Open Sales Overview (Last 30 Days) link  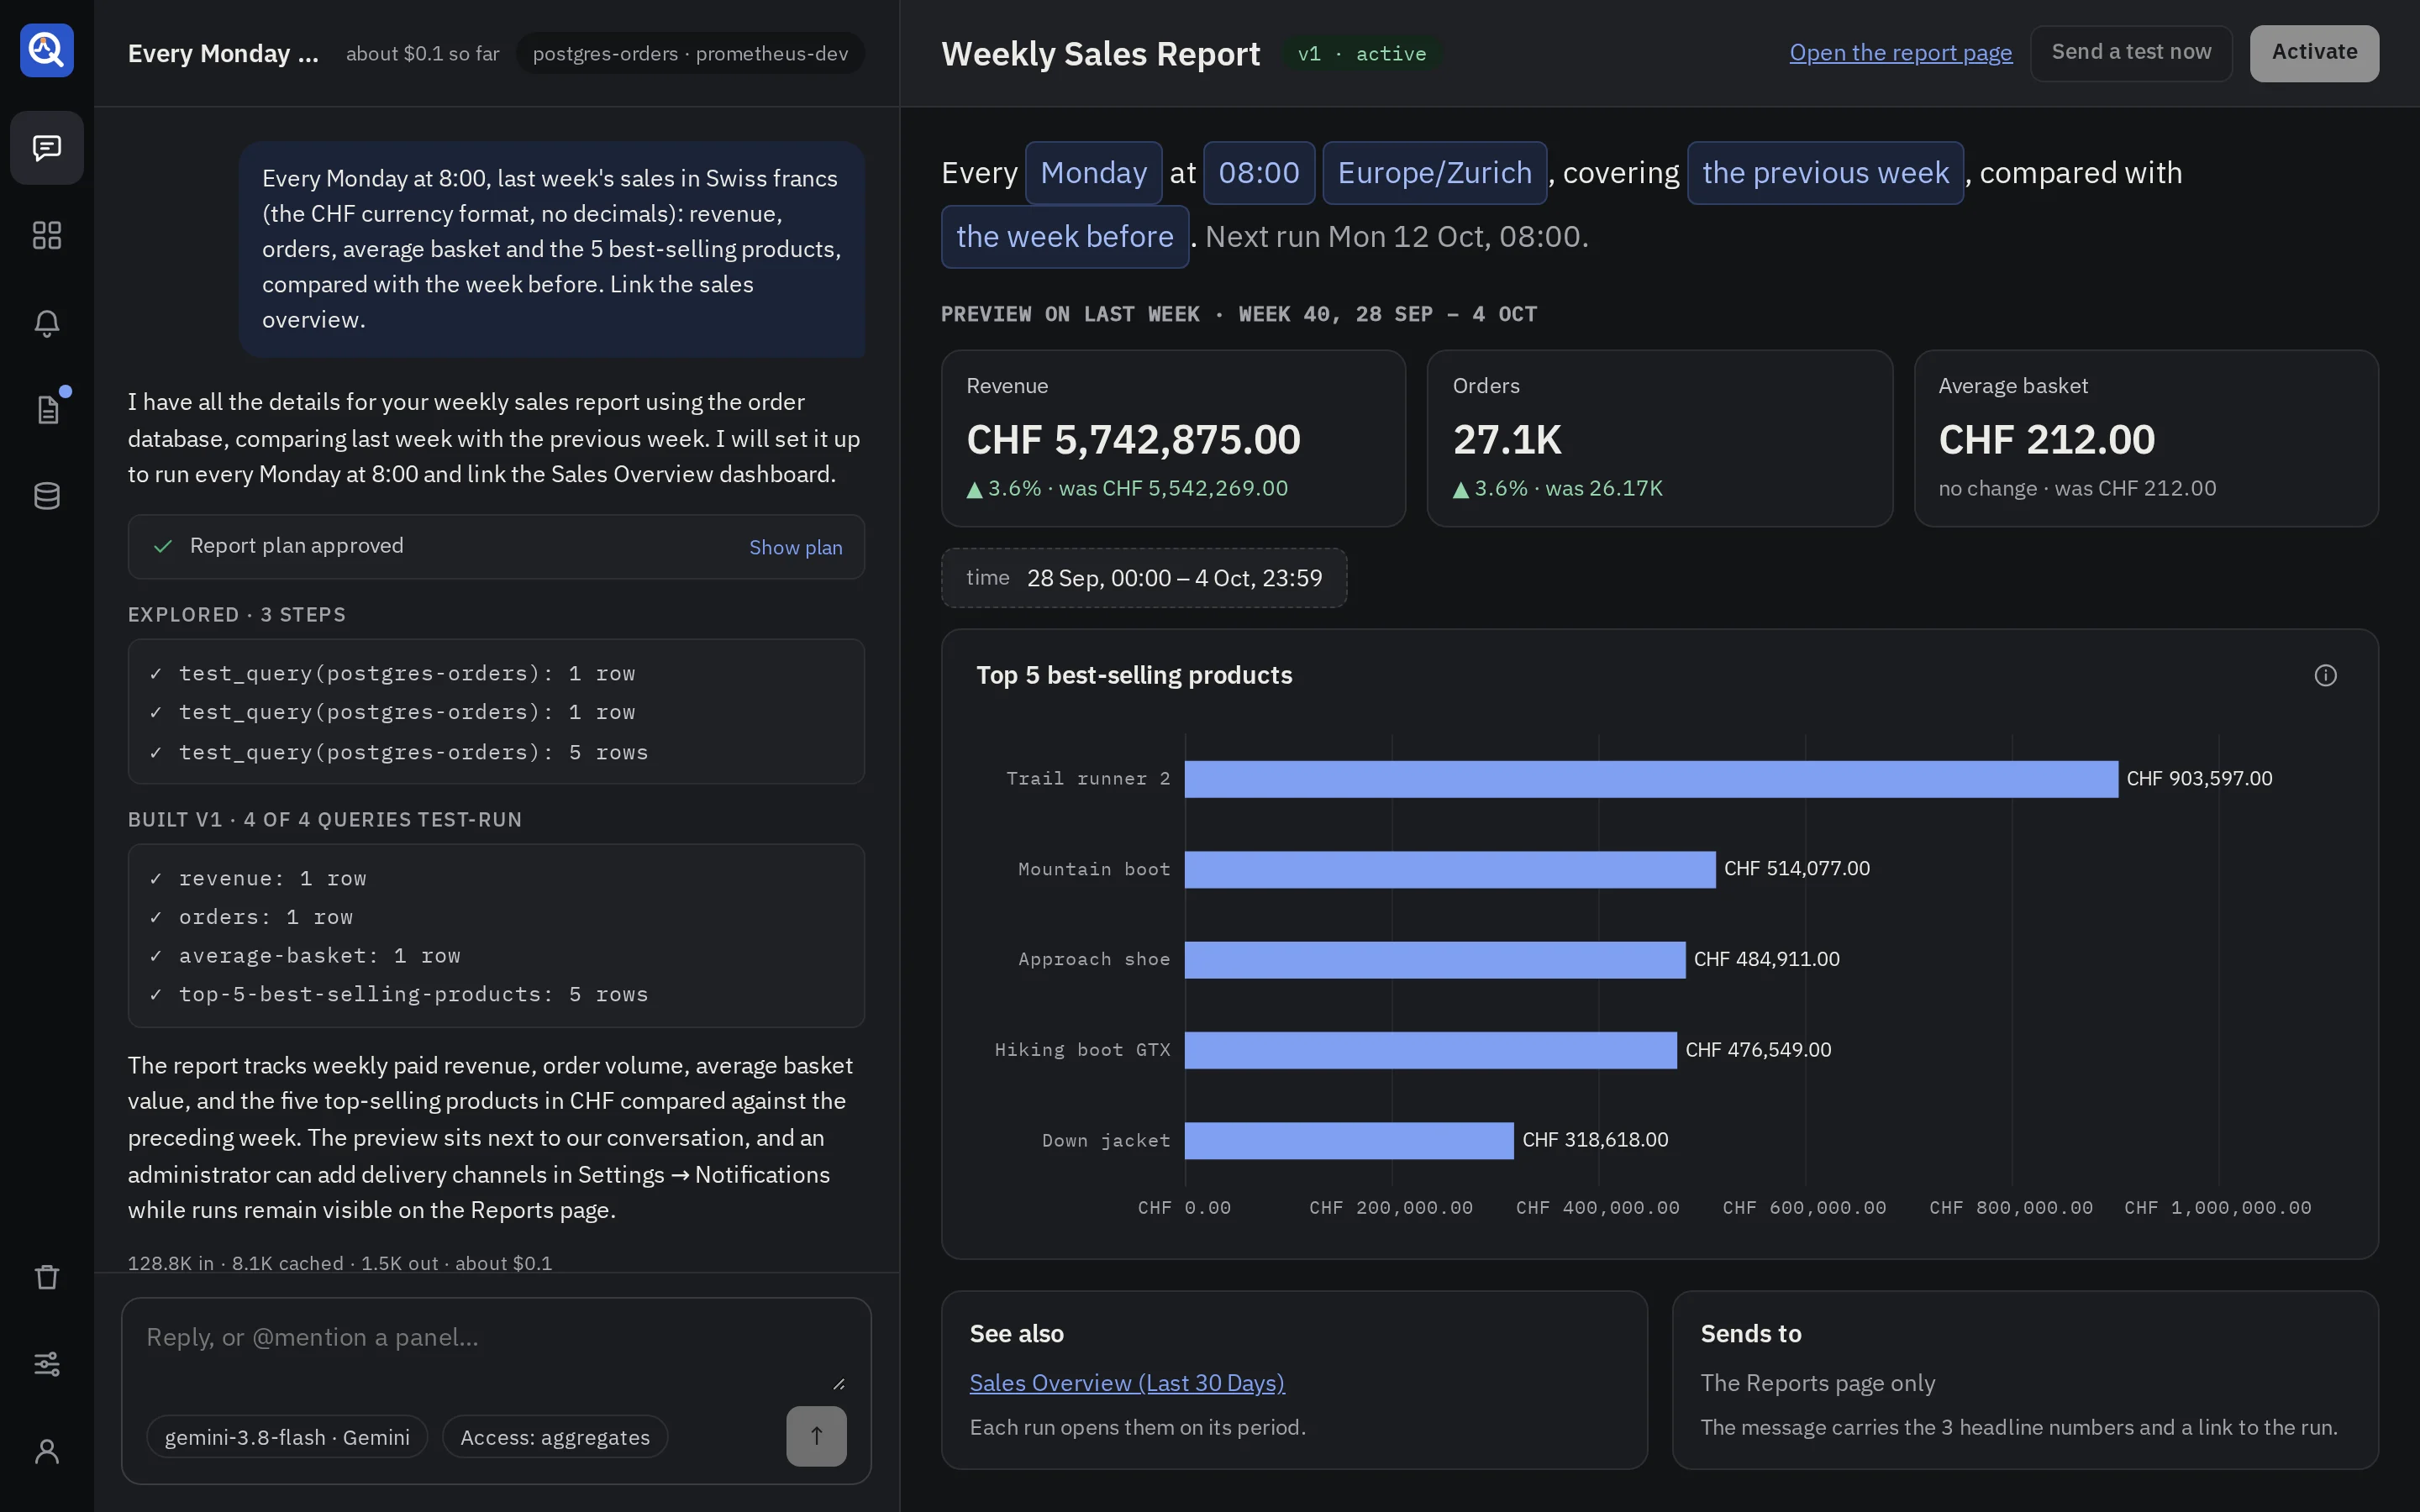point(1127,1383)
